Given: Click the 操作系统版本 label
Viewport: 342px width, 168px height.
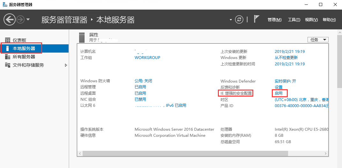Looking at the screenshot, I should coord(92,129).
